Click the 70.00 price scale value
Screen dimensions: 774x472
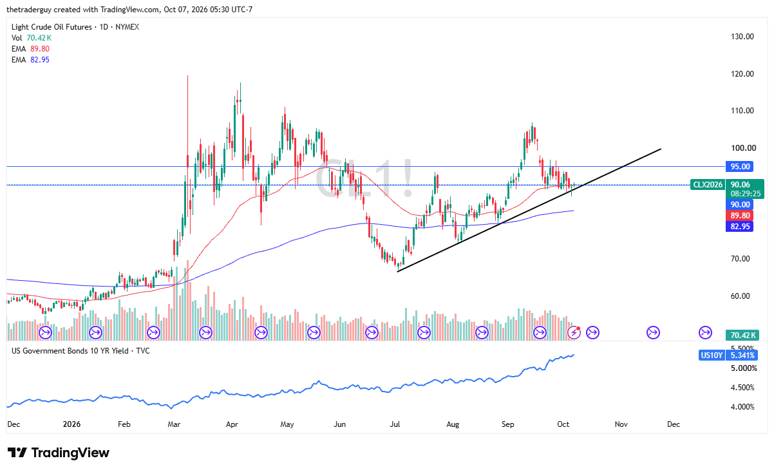[740, 259]
